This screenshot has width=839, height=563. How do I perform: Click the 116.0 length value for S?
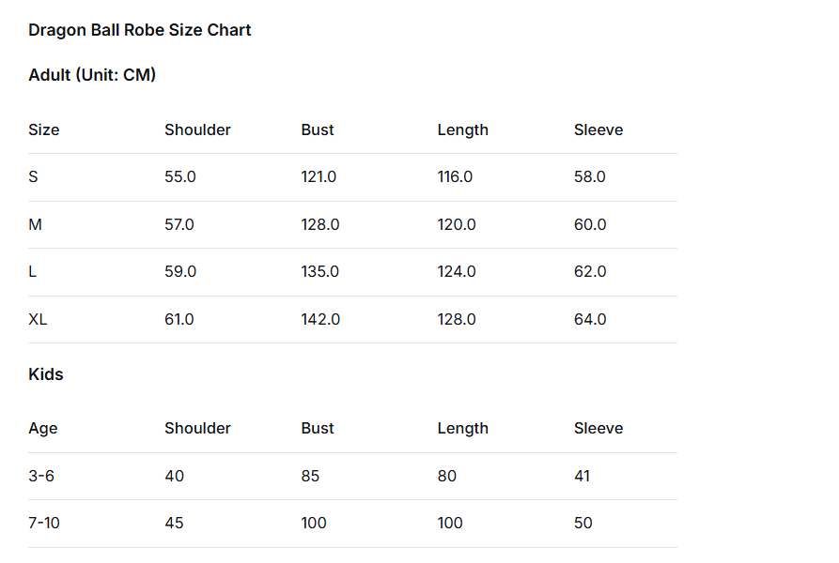[455, 177]
